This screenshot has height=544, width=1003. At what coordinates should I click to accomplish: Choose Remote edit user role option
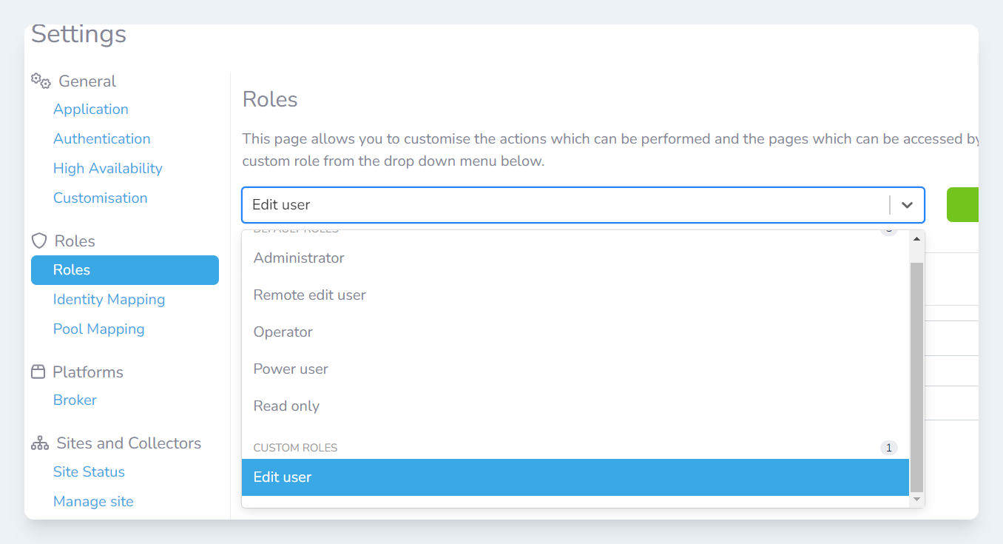coord(309,295)
